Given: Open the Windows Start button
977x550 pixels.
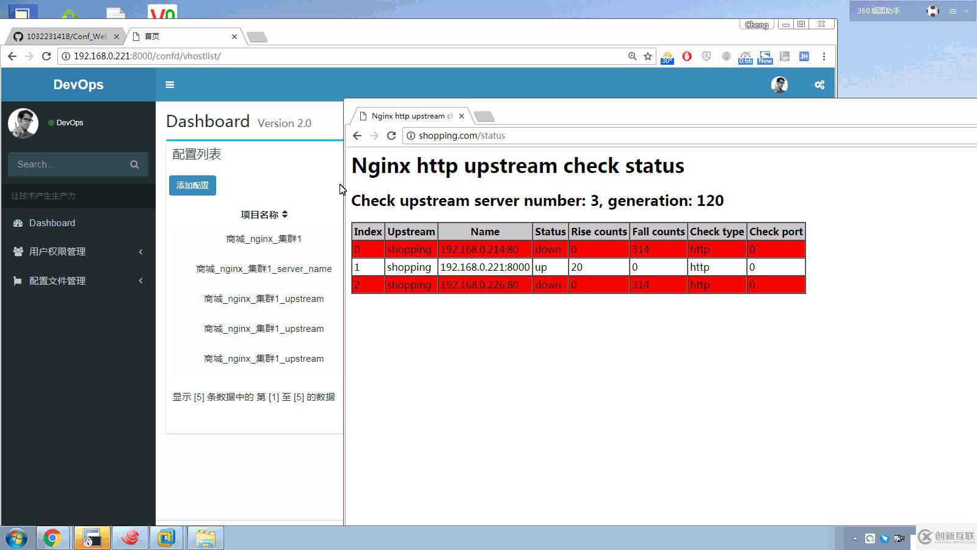Looking at the screenshot, I should click(16, 538).
